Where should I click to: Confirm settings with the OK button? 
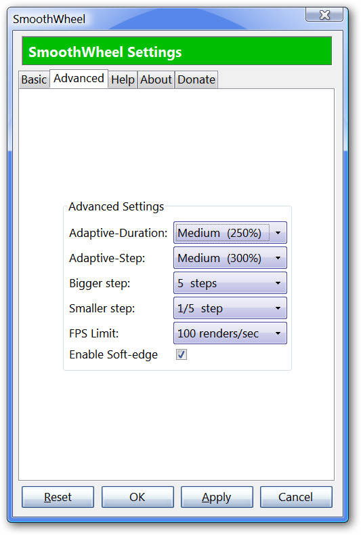click(x=137, y=497)
